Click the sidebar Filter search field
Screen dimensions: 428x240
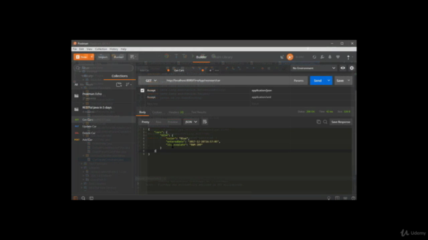[104, 68]
